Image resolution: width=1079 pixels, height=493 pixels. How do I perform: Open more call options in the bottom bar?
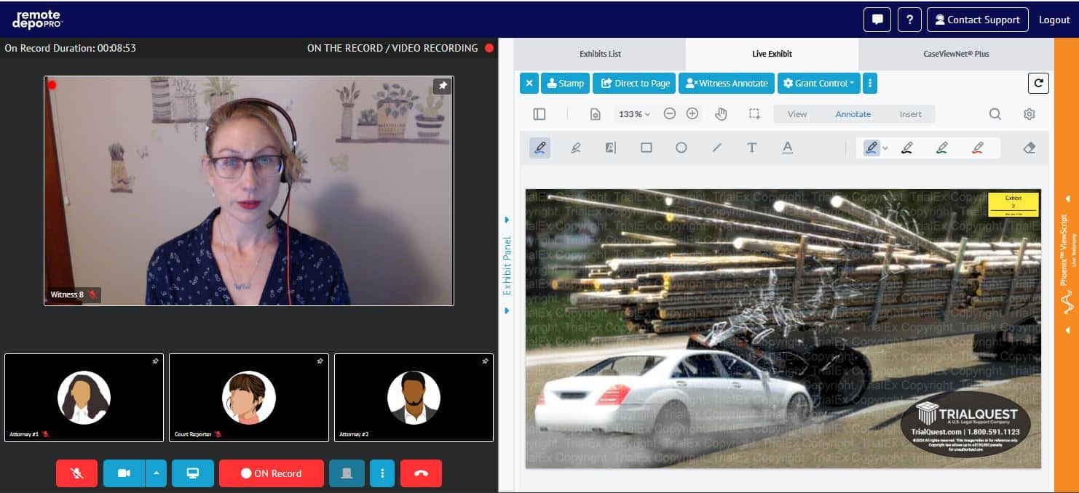382,473
